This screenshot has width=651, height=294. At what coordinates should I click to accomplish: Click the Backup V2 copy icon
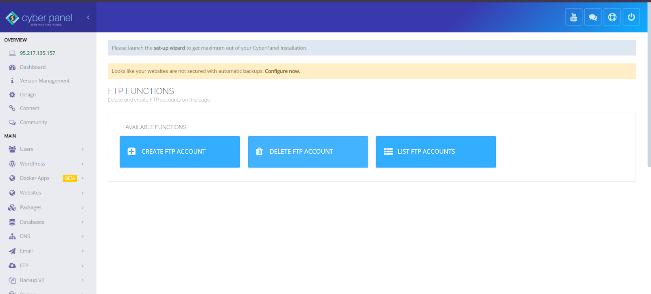tap(12, 280)
